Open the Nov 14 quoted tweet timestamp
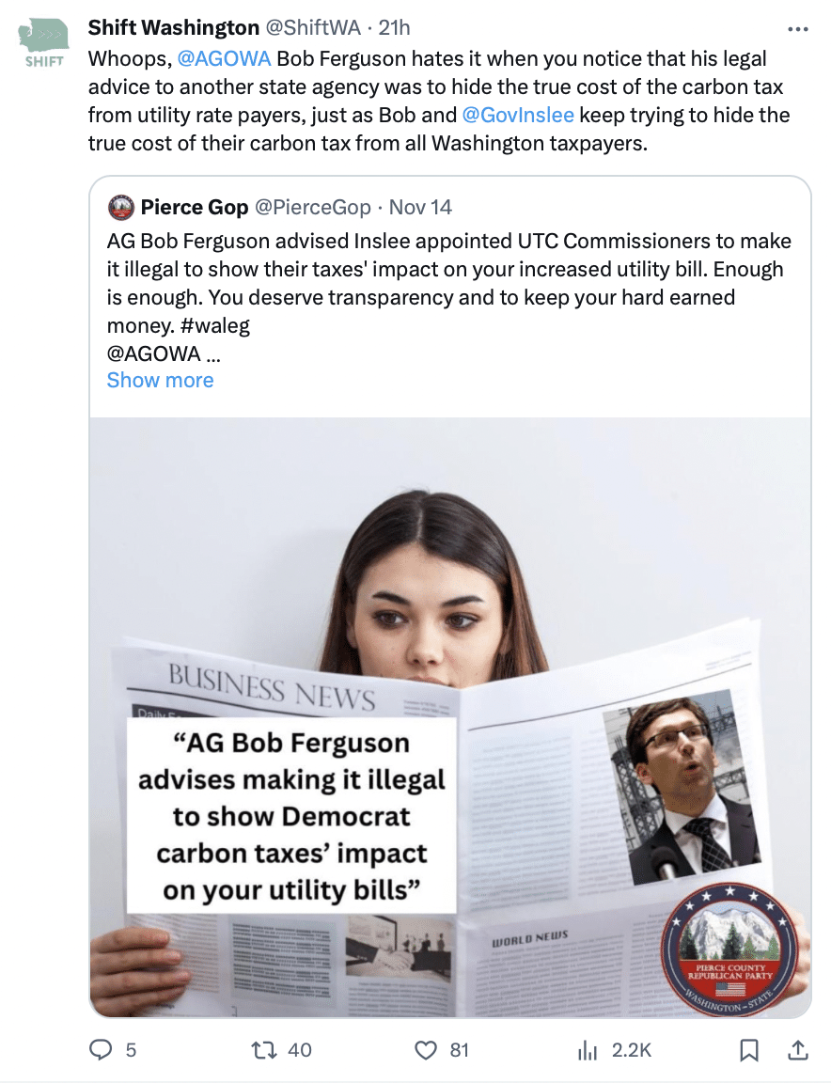The height and width of the screenshot is (1083, 831). pos(420,207)
